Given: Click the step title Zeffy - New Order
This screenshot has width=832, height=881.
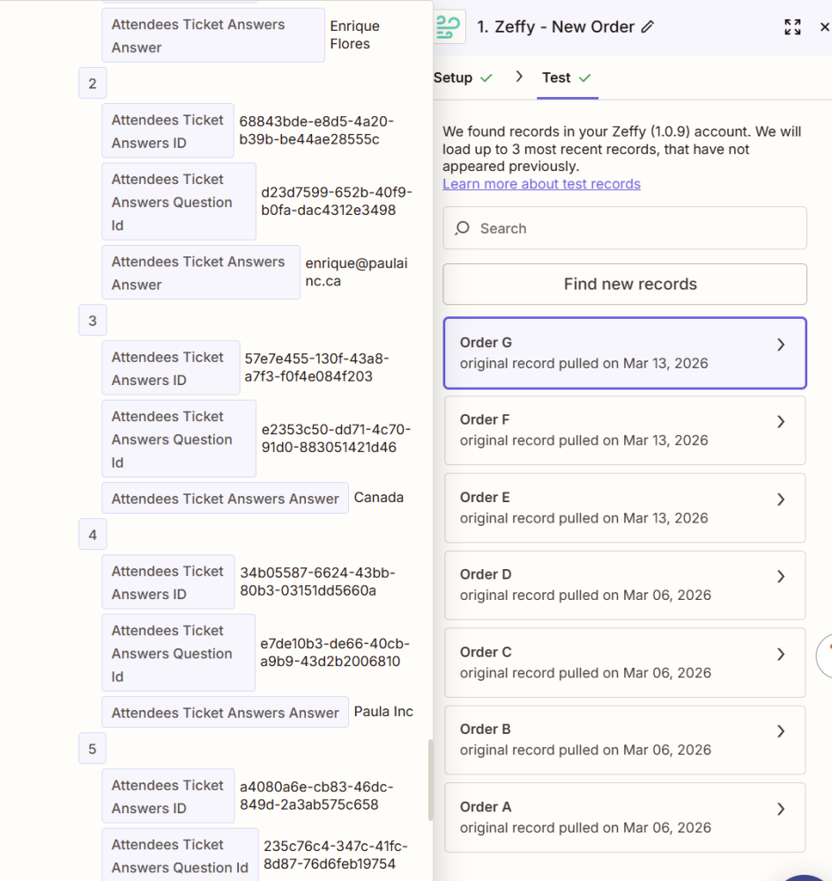Looking at the screenshot, I should pyautogui.click(x=555, y=26).
